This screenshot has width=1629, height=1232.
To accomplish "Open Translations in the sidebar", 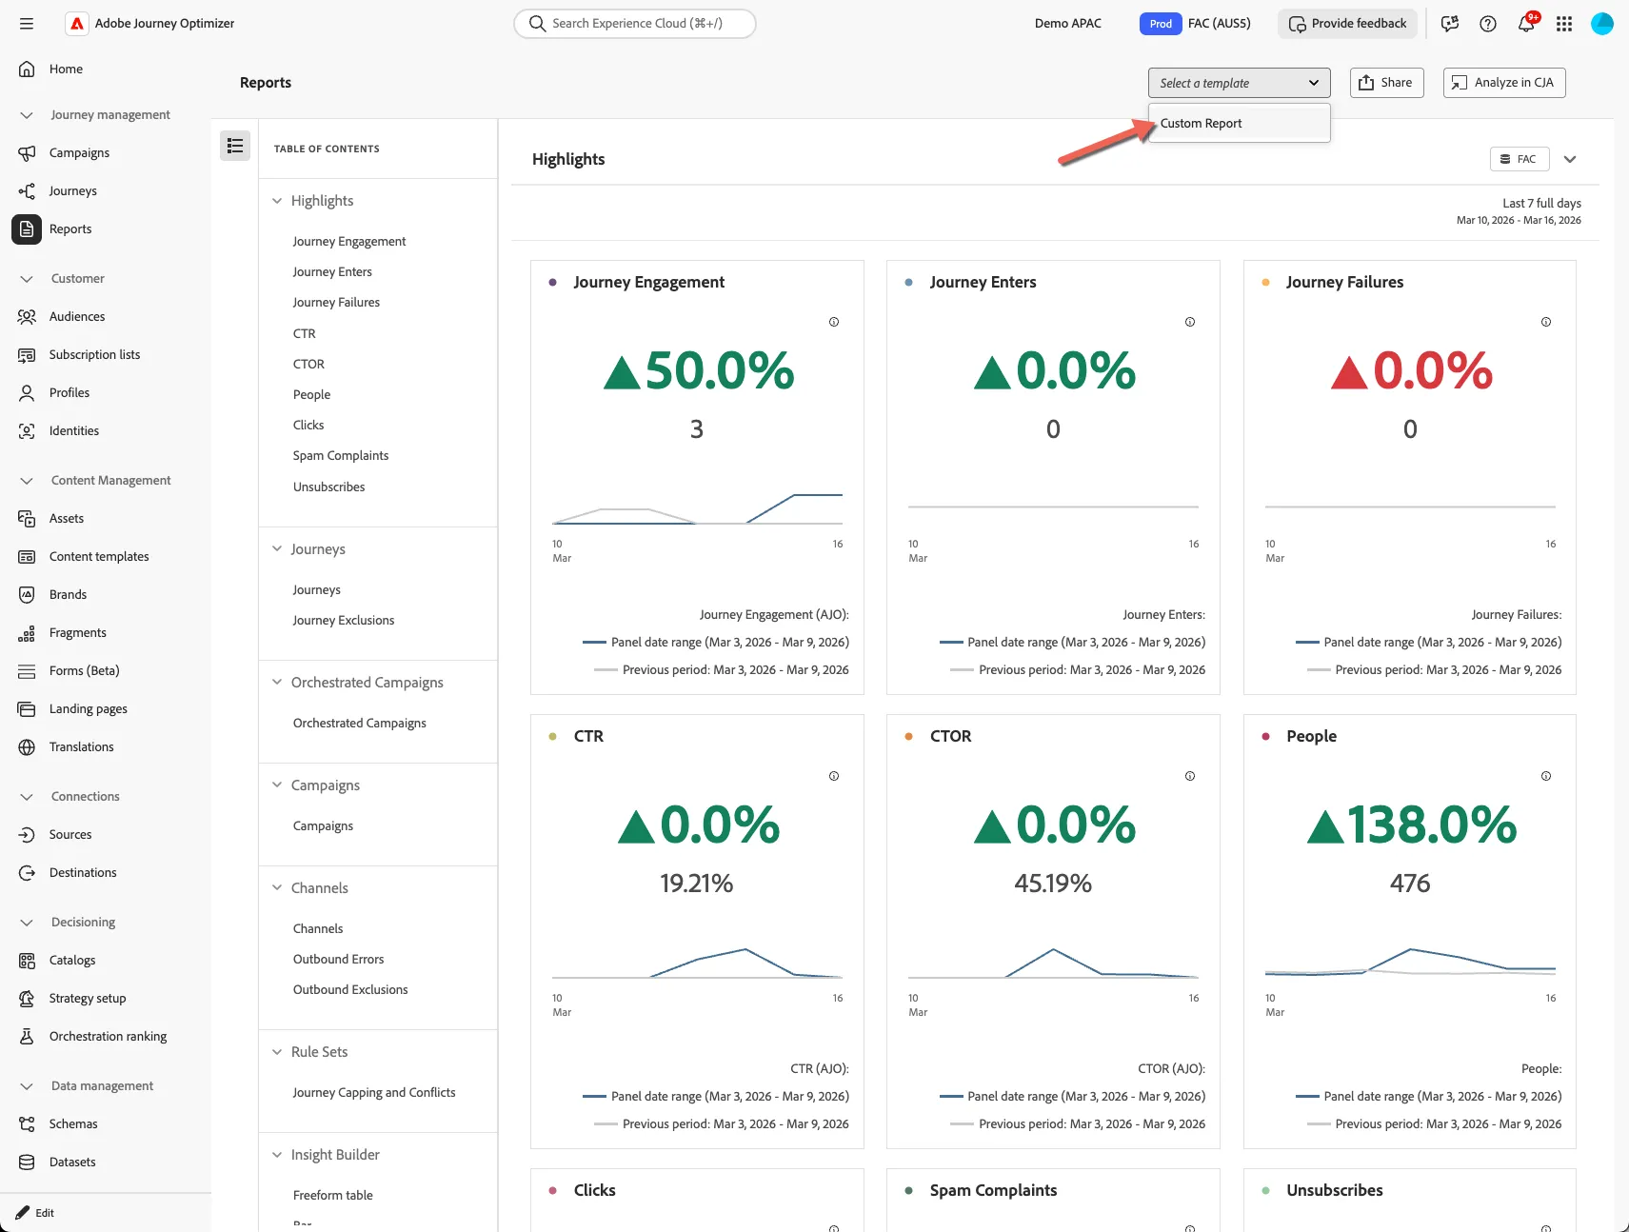I will 81,746.
